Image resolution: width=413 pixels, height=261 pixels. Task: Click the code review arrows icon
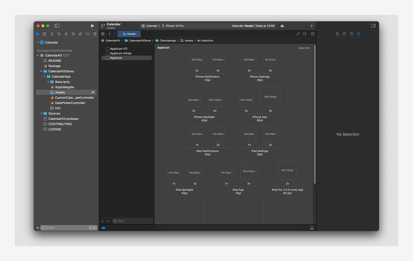[298, 34]
